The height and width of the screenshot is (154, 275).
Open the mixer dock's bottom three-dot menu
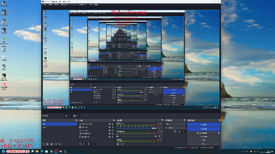tap(122, 144)
